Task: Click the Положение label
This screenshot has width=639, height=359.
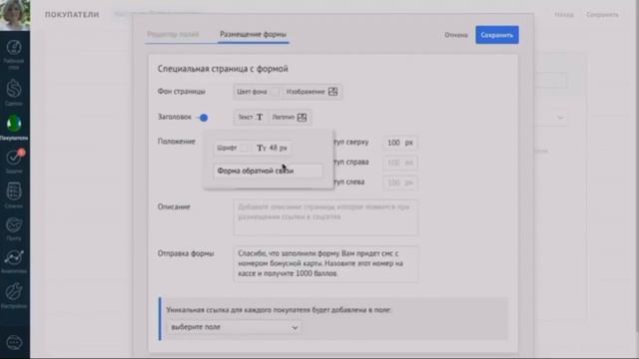Action: click(x=177, y=142)
